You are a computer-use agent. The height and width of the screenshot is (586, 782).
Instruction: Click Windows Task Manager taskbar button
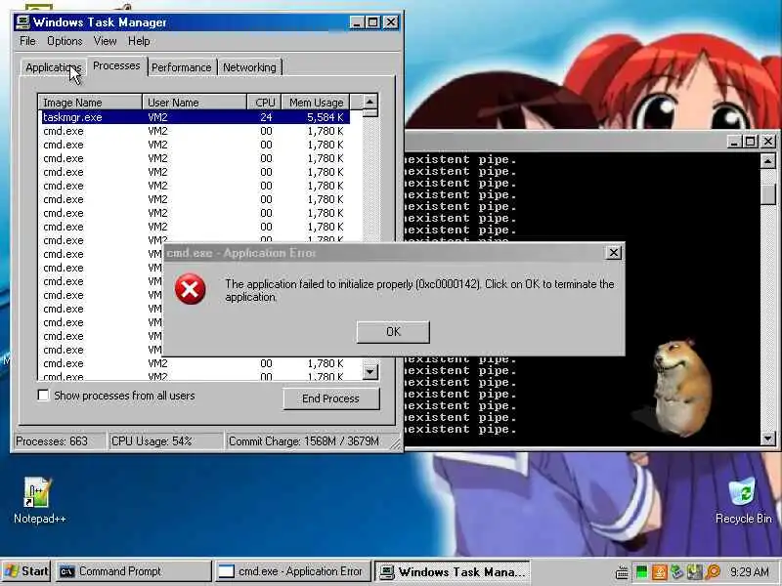452,571
